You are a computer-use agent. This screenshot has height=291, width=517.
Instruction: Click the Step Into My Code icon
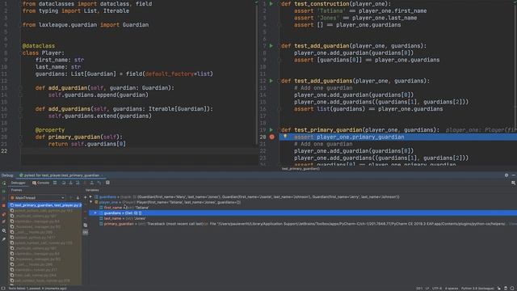tap(78, 183)
